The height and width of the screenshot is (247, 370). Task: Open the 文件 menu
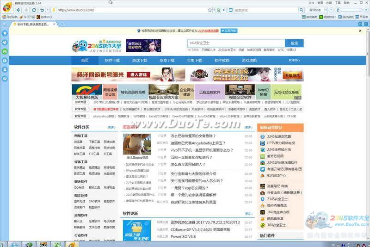coord(311,3)
